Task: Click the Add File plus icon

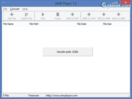Action: (x=12, y=15)
